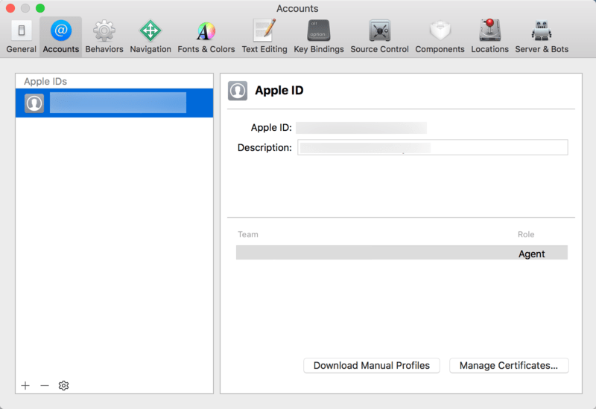Add a new account with plus button

[25, 385]
